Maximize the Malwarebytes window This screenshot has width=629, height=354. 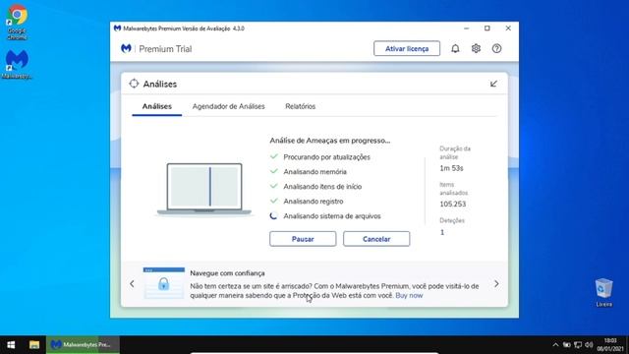pyautogui.click(x=487, y=29)
